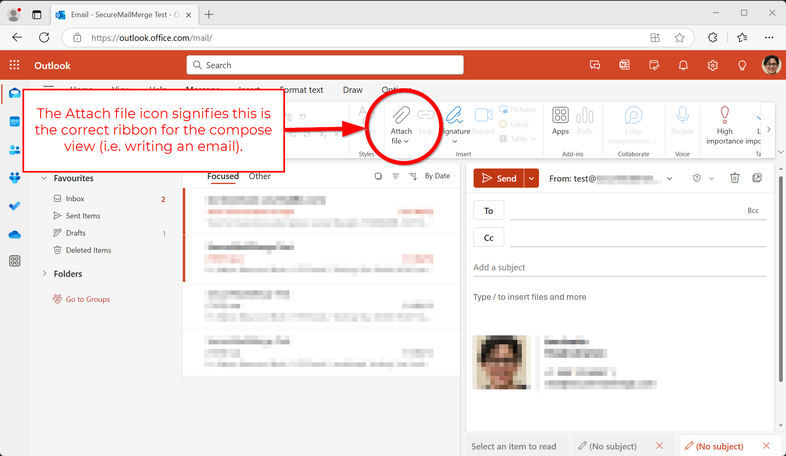786x456 pixels.
Task: Open OneDrive cloud icon in sidebar
Action: [15, 234]
